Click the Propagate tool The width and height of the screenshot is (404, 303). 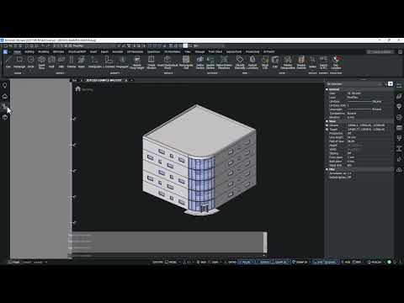(x=122, y=62)
